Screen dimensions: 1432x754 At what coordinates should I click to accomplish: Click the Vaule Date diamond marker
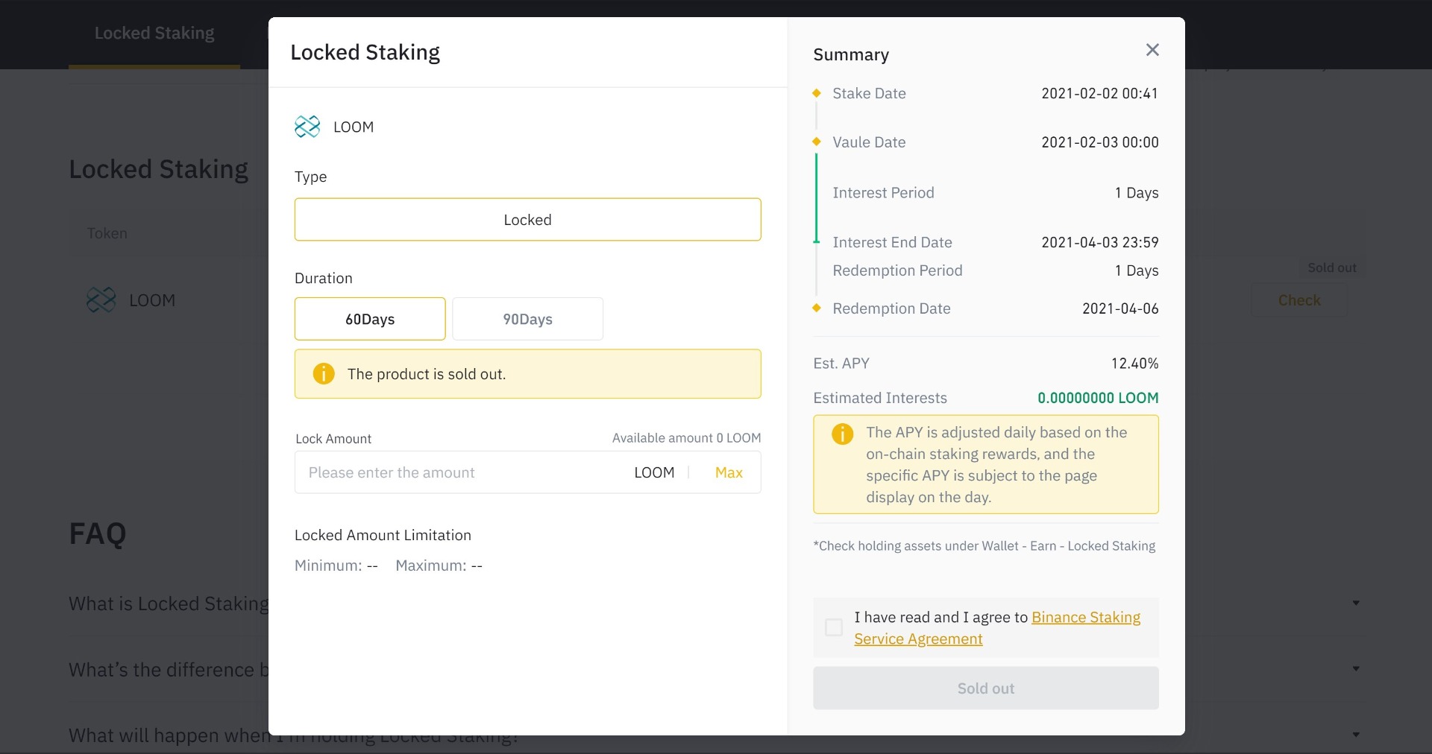point(817,142)
